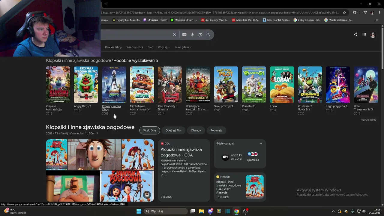Show hidden system tray icons chevron
Image resolution: width=384 pixels, height=216 pixels.
click(333, 211)
